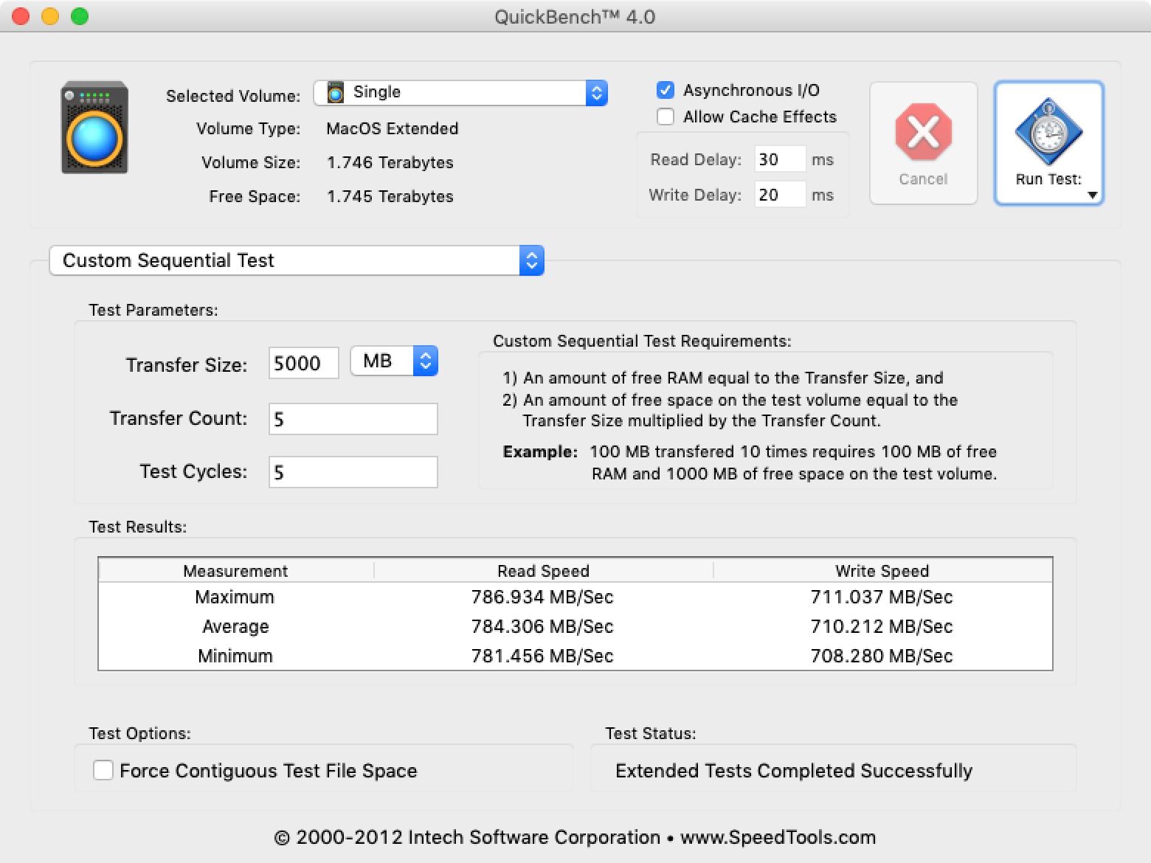Select the Minimum row label

[x=235, y=656]
